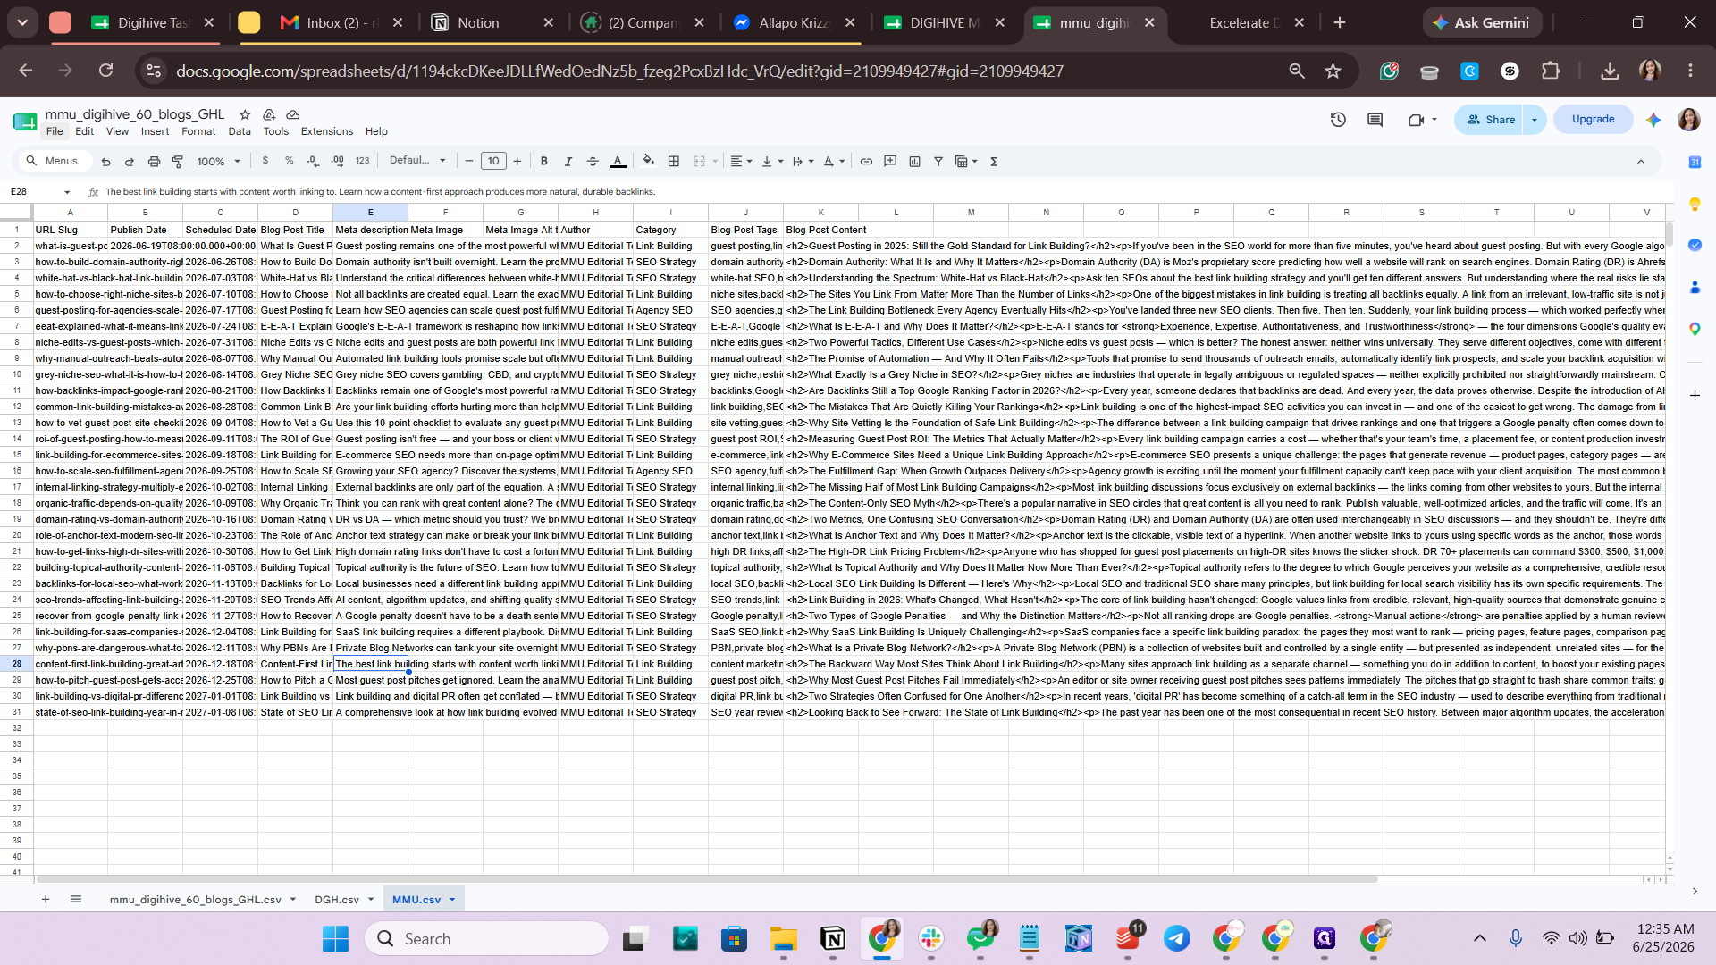1716x965 pixels.
Task: Open the File menu
Action: [x=55, y=131]
